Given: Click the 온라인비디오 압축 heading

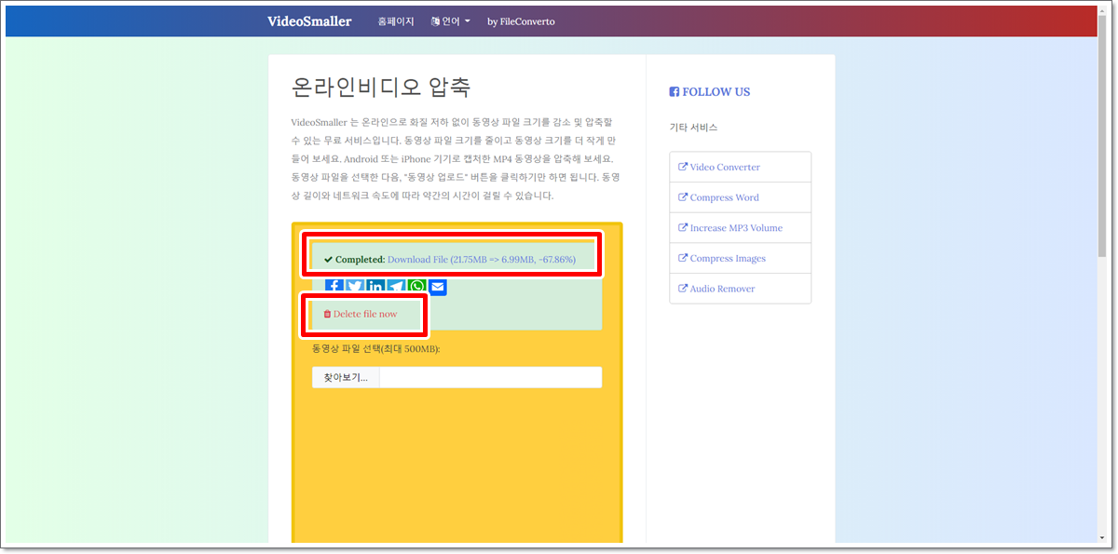Looking at the screenshot, I should point(381,88).
